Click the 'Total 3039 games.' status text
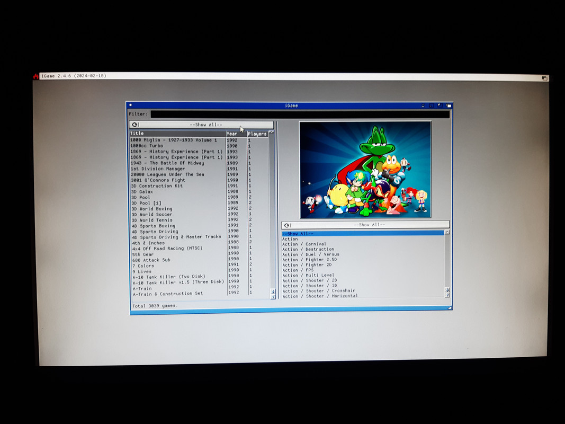This screenshot has width=565, height=424. pos(155,306)
